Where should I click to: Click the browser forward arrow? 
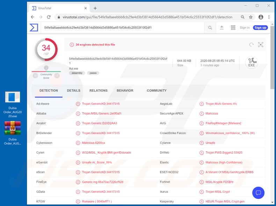point(41,17)
